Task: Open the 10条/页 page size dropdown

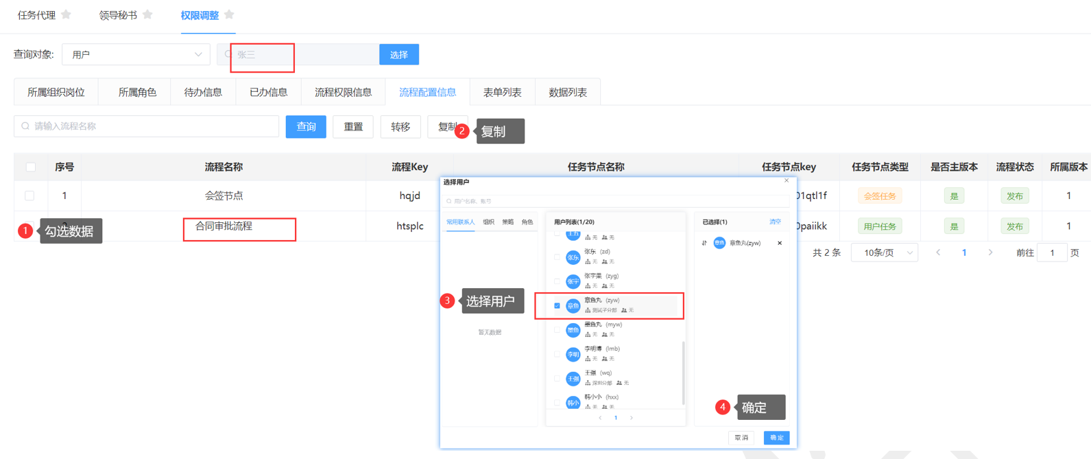Action: (x=884, y=253)
